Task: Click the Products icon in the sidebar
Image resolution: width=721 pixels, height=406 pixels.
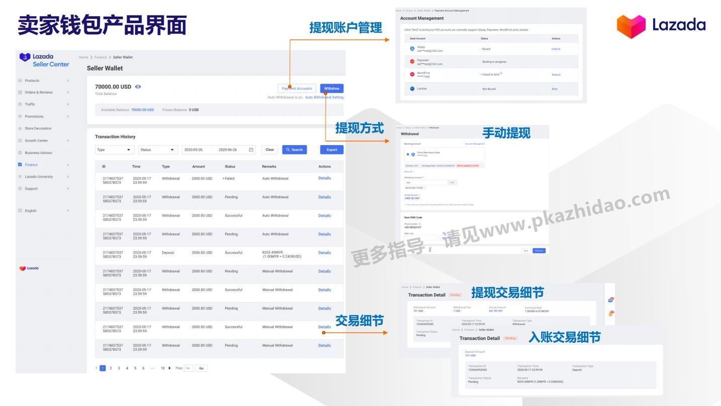Action: [20, 80]
